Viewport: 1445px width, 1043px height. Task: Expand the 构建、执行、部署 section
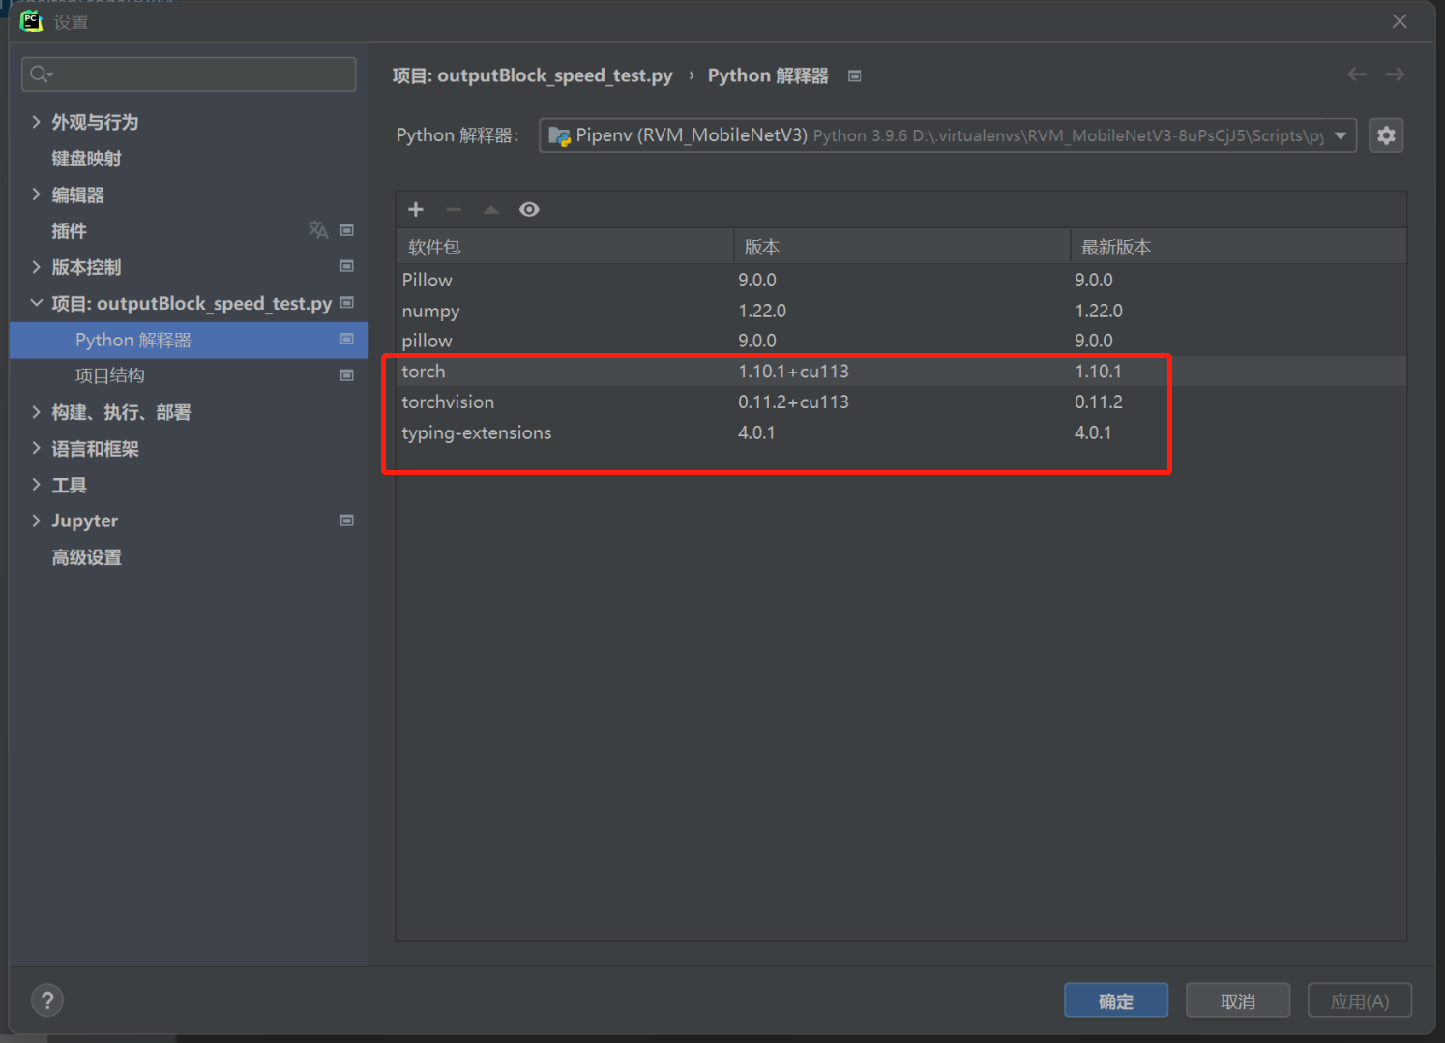[x=36, y=412]
